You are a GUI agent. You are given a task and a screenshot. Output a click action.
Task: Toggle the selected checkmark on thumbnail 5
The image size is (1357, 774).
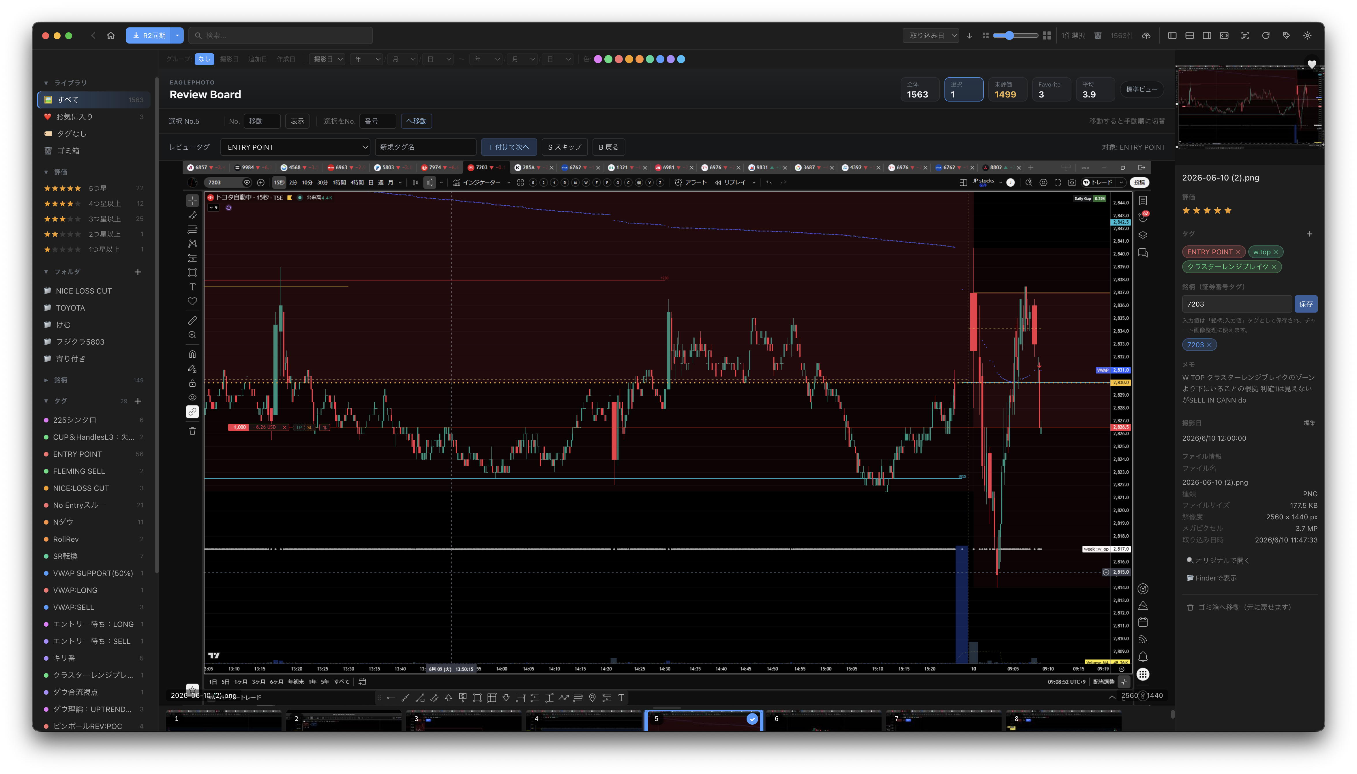click(752, 719)
